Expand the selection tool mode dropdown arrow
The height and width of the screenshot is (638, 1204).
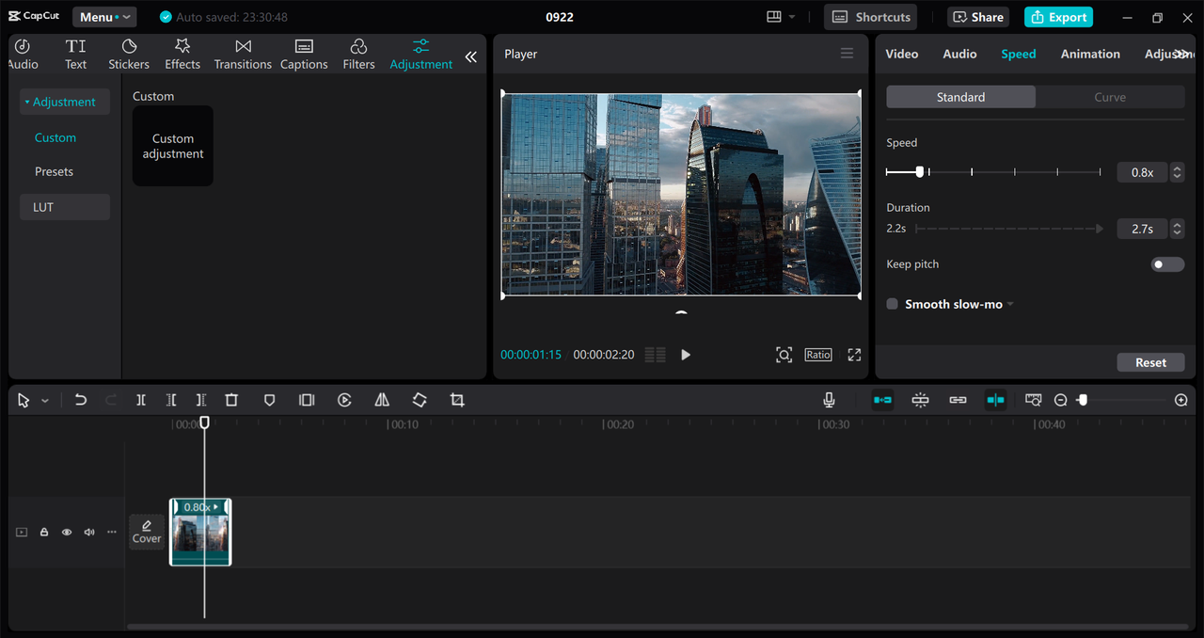(x=45, y=401)
